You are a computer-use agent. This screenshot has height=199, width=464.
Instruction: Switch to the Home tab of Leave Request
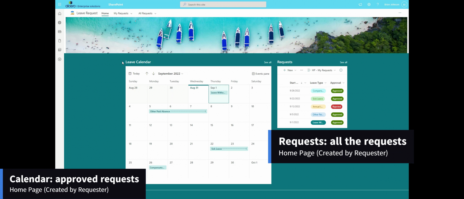tap(105, 13)
